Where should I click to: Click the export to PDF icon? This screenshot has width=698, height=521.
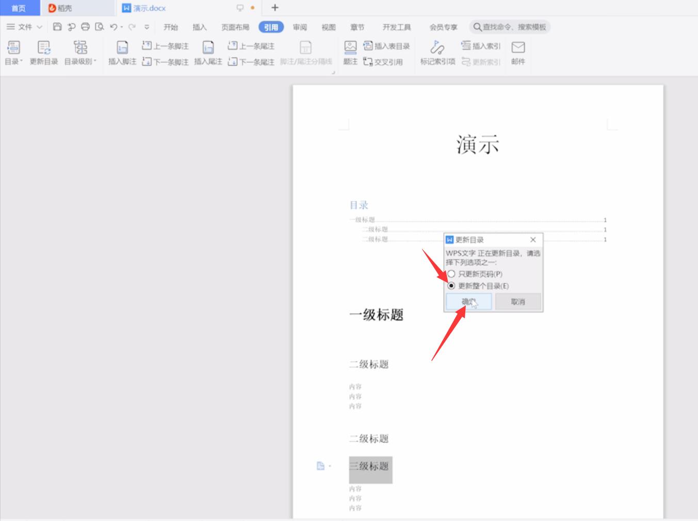pos(72,27)
